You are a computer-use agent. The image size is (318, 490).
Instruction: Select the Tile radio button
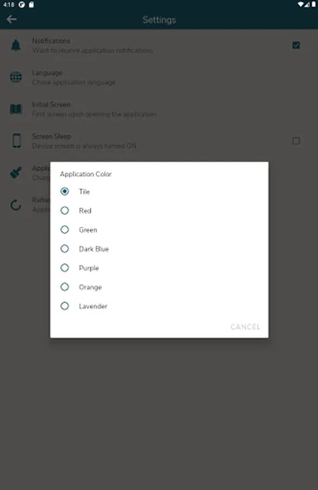click(x=65, y=191)
